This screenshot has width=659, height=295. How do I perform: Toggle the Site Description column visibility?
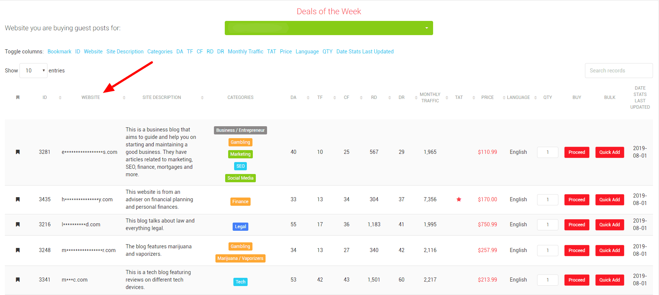[125, 52]
